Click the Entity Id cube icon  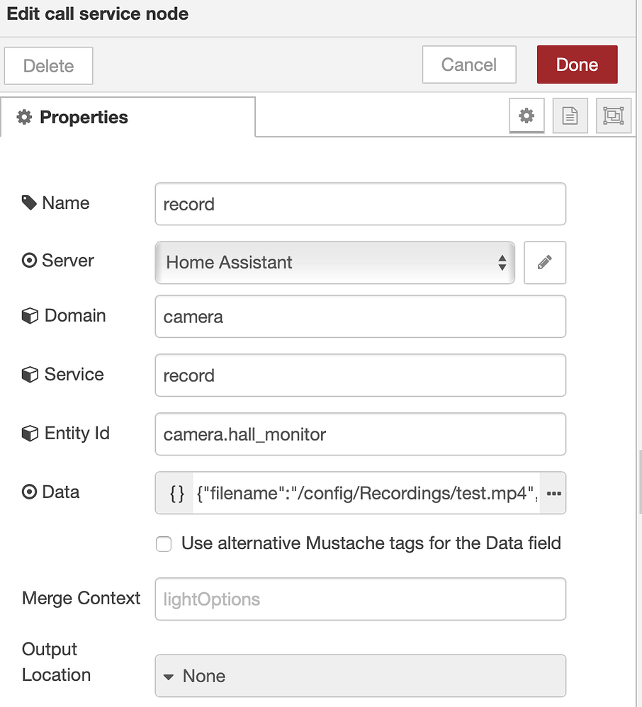tap(30, 434)
